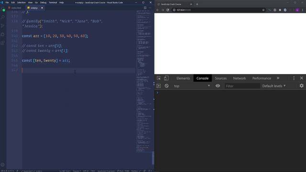Open the purple profile avatar in Chrome
This screenshot has width=306, height=172.
click(x=297, y=10)
